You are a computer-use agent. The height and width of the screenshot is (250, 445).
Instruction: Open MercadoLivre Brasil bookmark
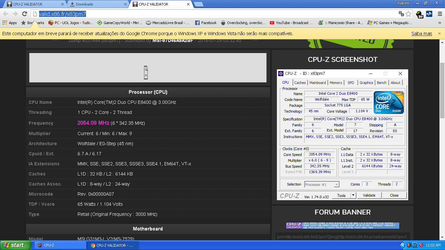pyautogui.click(x=168, y=23)
